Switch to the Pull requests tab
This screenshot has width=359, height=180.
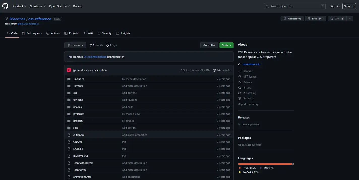(x=32, y=33)
